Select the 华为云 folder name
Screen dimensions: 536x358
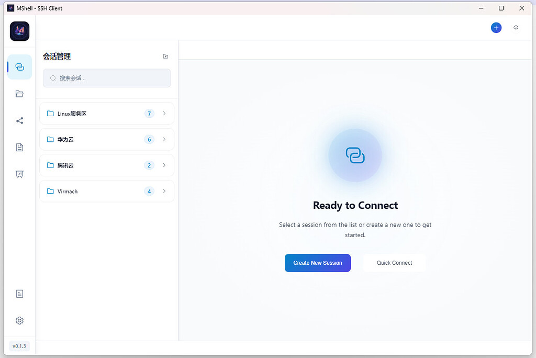click(65, 140)
